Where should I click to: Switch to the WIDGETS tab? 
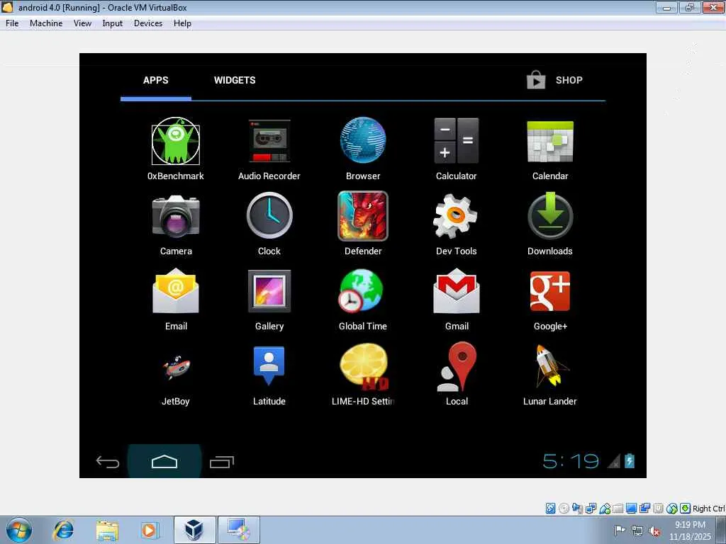pyautogui.click(x=235, y=80)
